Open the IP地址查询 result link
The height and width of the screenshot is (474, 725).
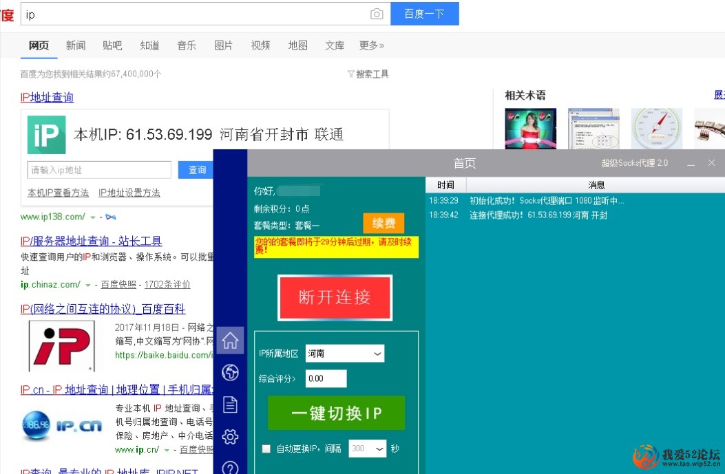click(47, 97)
